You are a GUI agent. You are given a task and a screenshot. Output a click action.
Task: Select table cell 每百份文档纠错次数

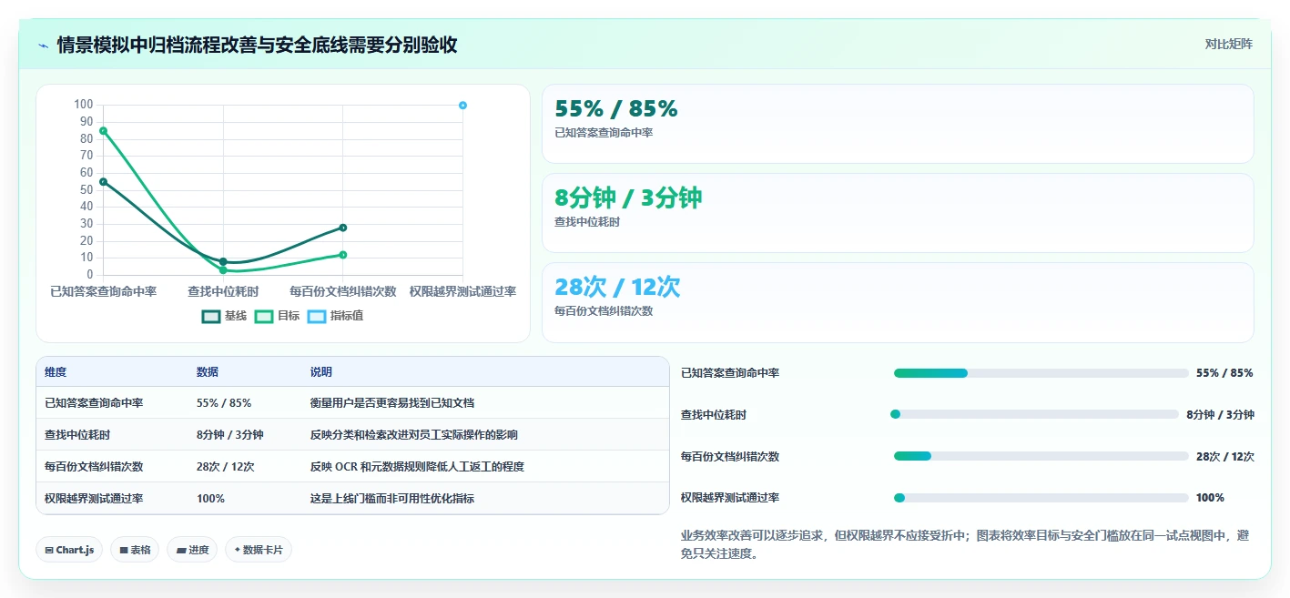(94, 467)
